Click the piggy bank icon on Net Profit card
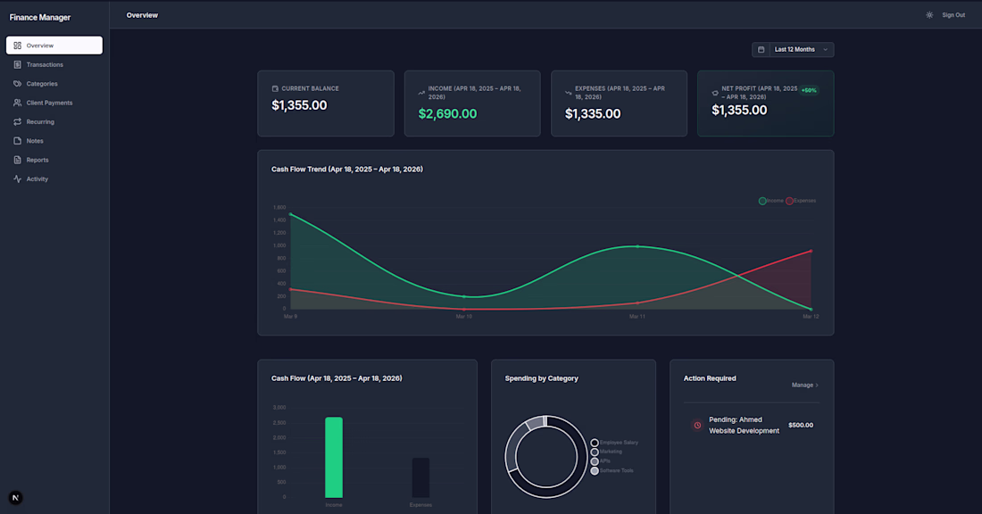 (715, 93)
